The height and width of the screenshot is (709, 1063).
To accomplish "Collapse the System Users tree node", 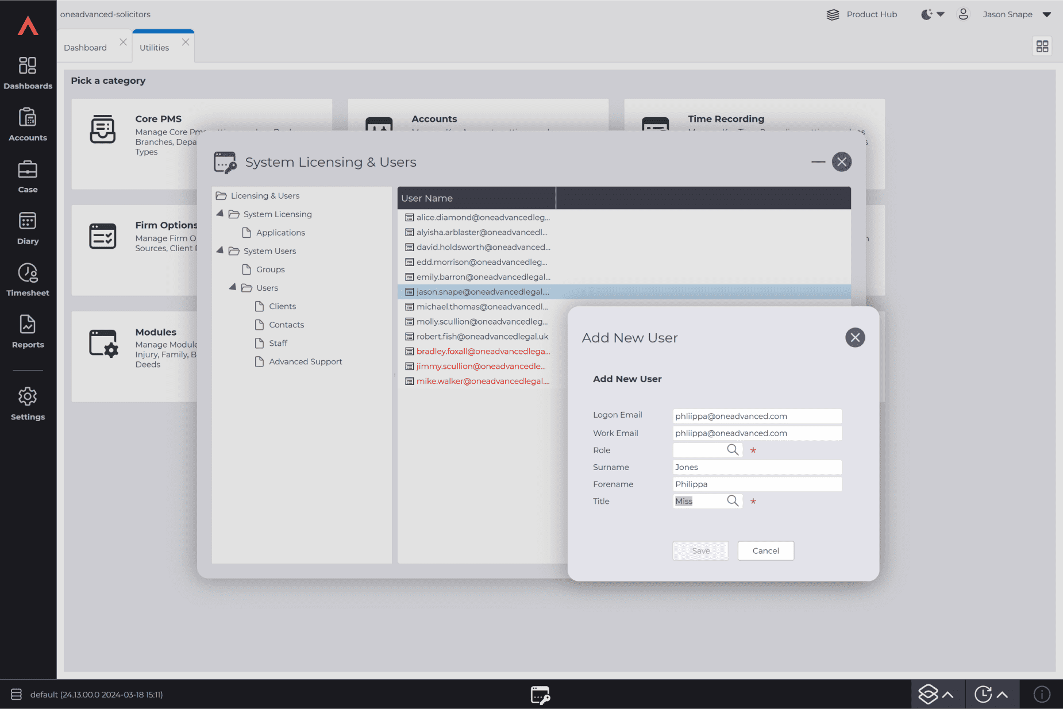I will point(220,251).
